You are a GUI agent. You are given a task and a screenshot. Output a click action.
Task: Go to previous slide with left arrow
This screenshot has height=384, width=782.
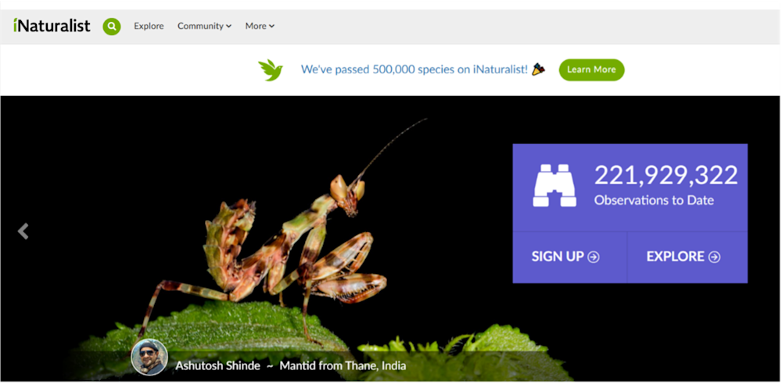click(x=23, y=231)
